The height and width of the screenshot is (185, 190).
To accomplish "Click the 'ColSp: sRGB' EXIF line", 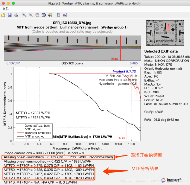I will pos(154,112).
